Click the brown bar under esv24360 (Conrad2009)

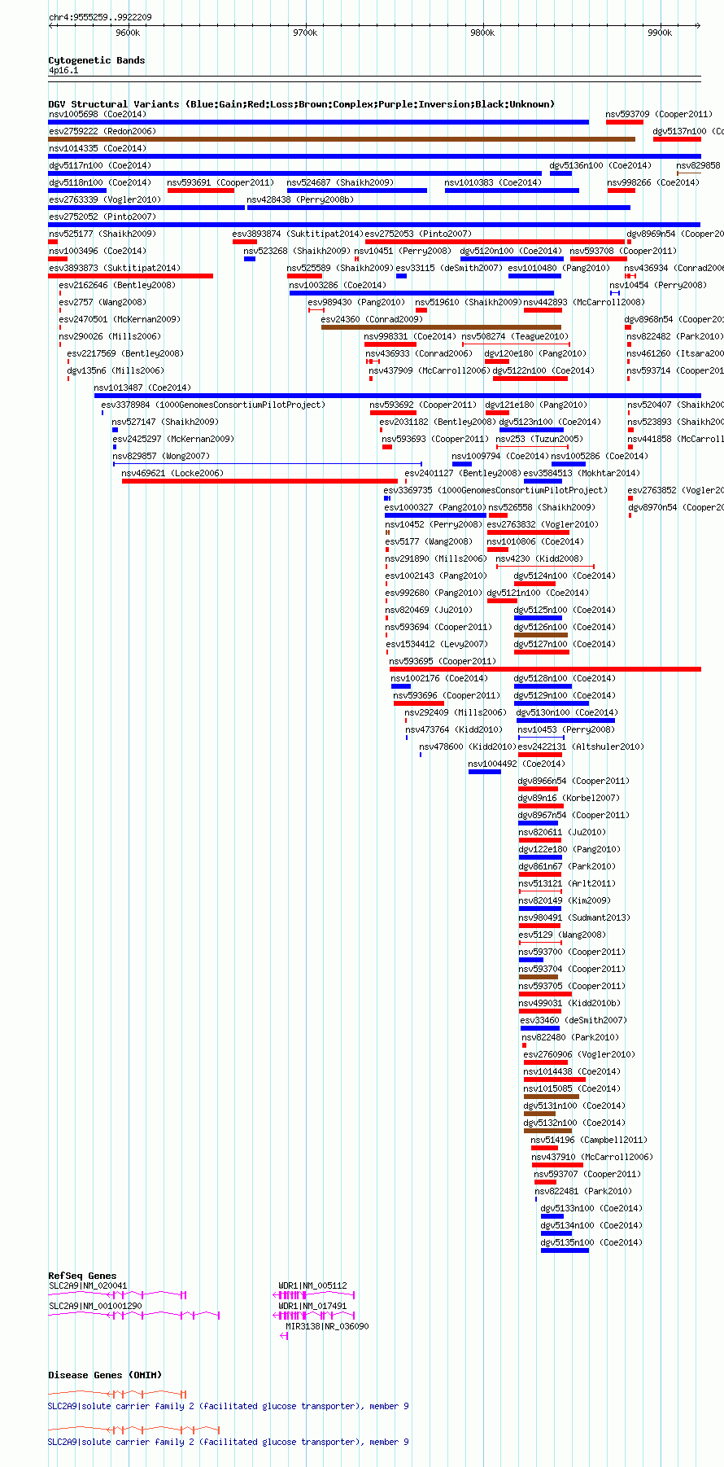[x=441, y=327]
